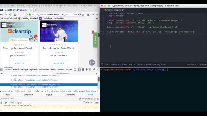Show site information icon in address bar
The width and height of the screenshot is (207, 116).
pos(27,15)
